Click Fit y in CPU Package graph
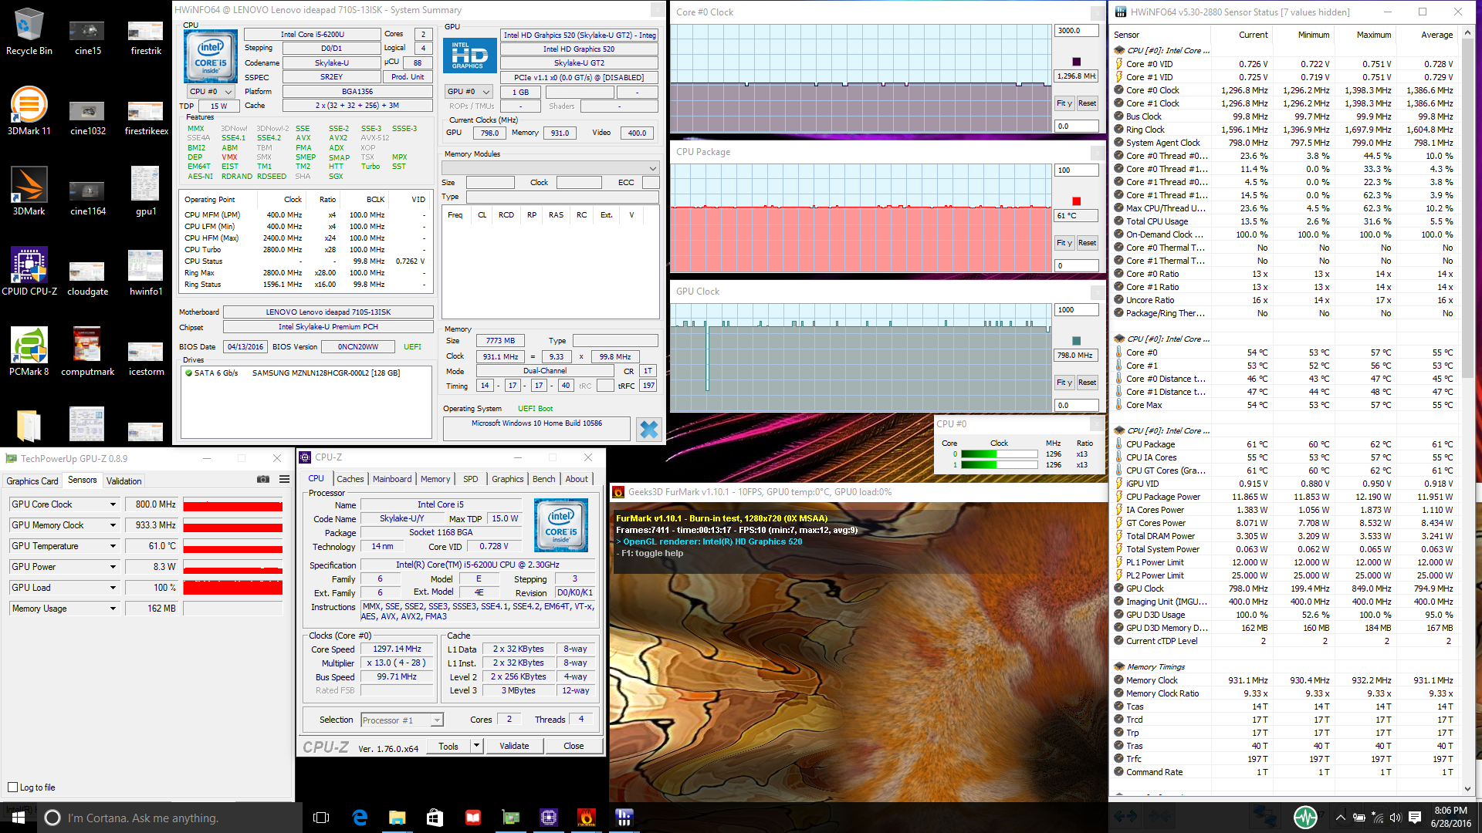1482x833 pixels. pos(1064,243)
